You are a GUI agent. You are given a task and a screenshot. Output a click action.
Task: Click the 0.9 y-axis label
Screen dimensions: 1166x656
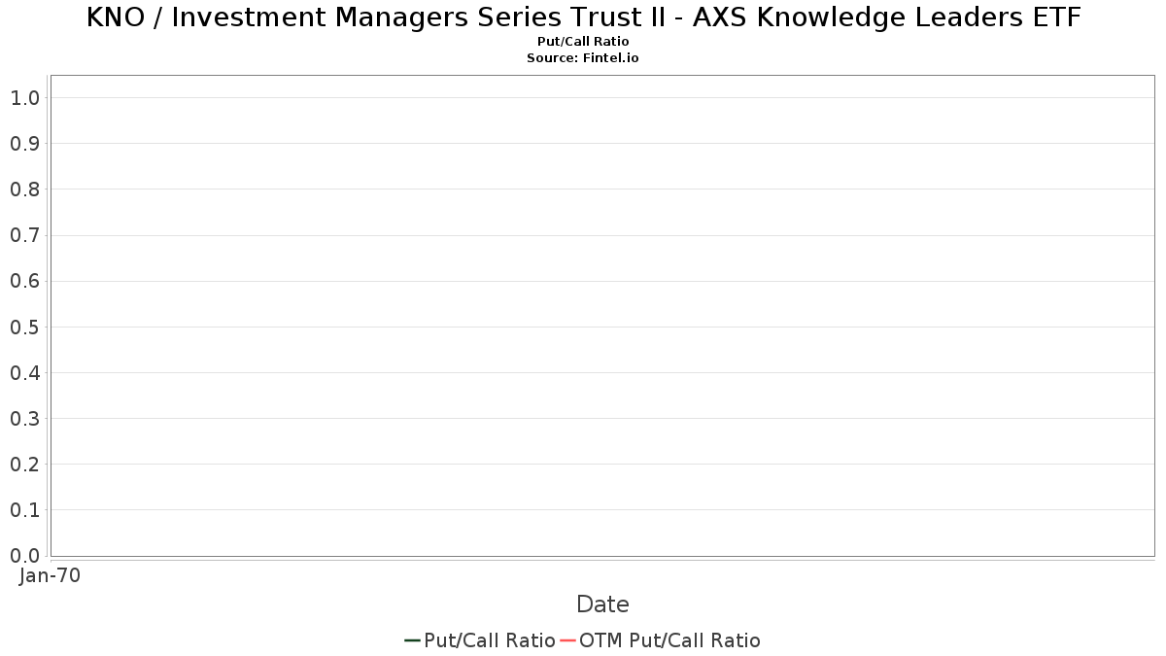tap(24, 144)
